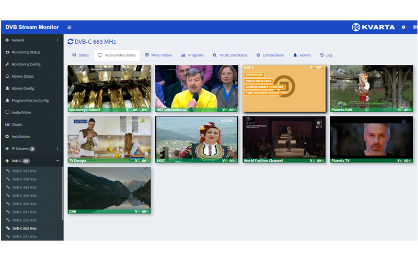Click the link icon beside DVB-C 583 MHz

(8, 171)
